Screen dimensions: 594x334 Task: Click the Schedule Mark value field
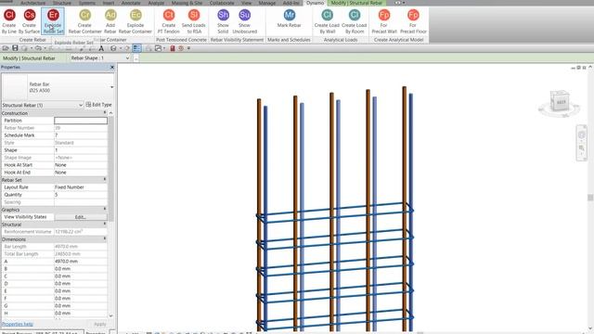81,135
